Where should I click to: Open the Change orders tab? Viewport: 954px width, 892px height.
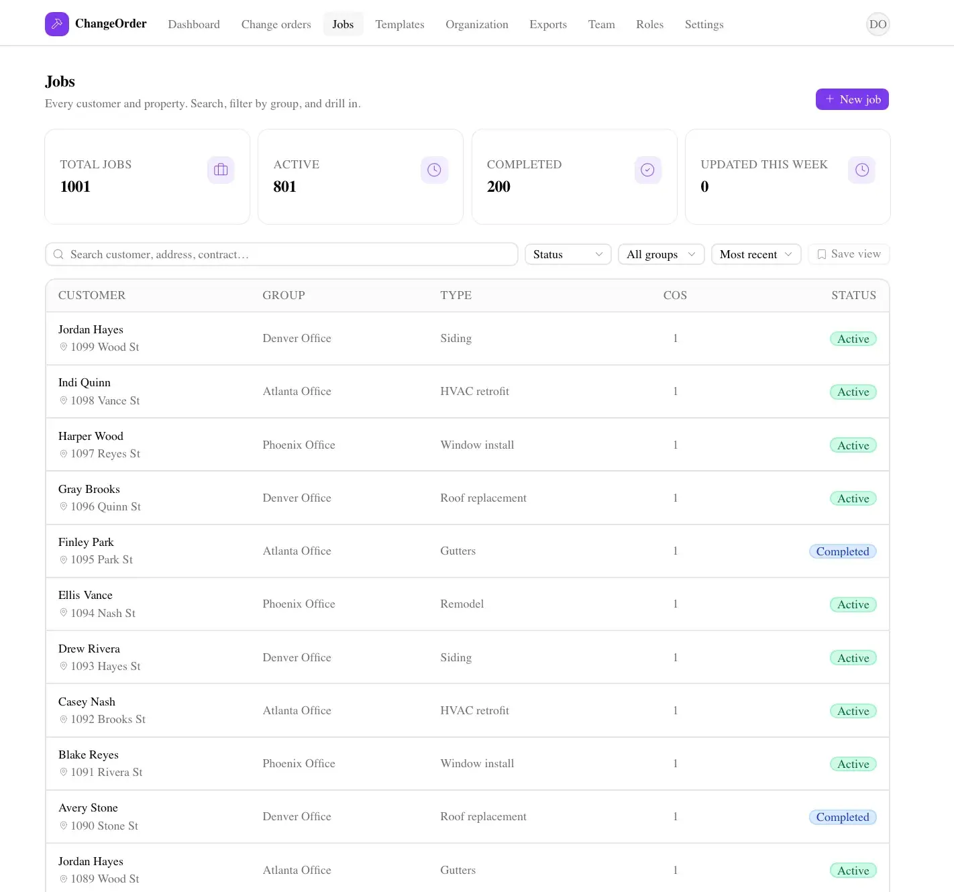coord(276,24)
